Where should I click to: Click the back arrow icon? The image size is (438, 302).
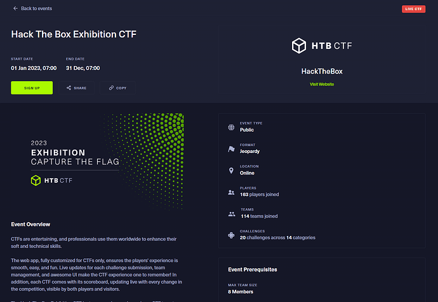tap(15, 8)
